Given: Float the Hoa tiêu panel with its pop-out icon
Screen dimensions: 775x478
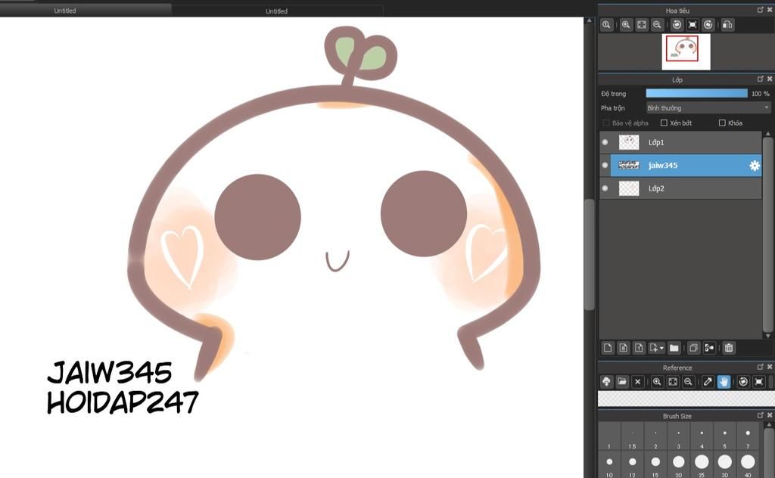Looking at the screenshot, I should [760, 10].
